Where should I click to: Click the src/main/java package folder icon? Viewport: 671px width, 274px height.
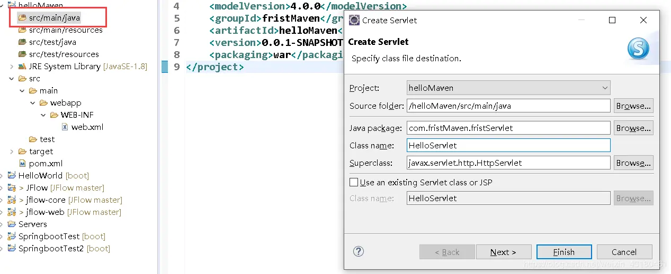(x=22, y=18)
